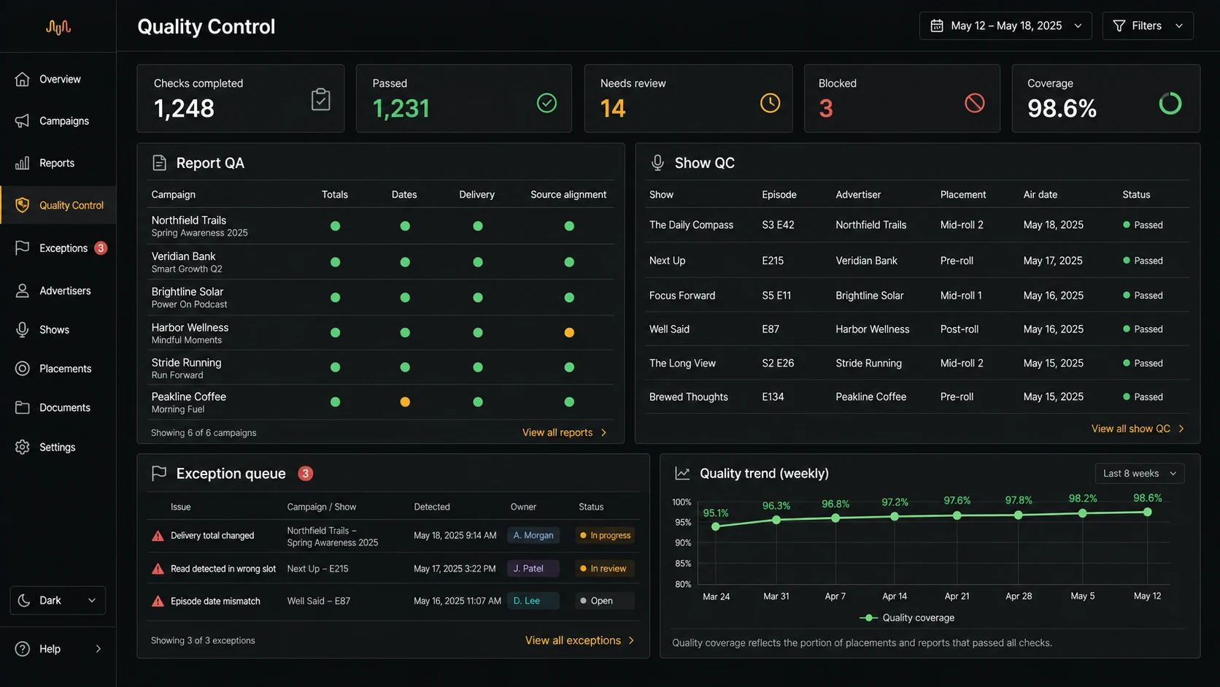Open Documents in sidebar
This screenshot has width=1220, height=687.
58,407
